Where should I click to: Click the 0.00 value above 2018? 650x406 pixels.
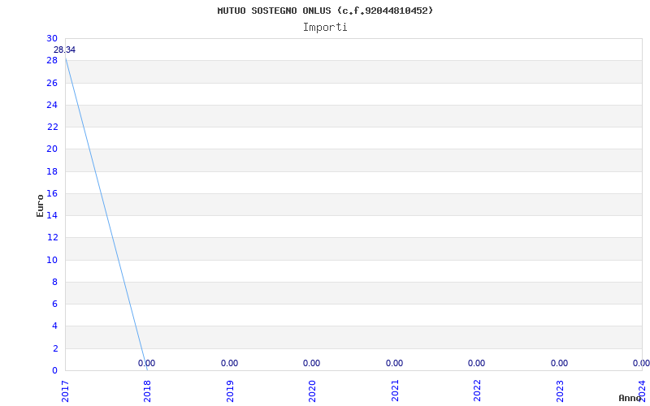click(x=146, y=363)
